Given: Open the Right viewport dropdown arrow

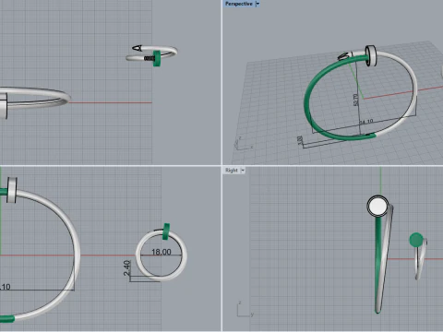Looking at the screenshot, I should pyautogui.click(x=243, y=170).
